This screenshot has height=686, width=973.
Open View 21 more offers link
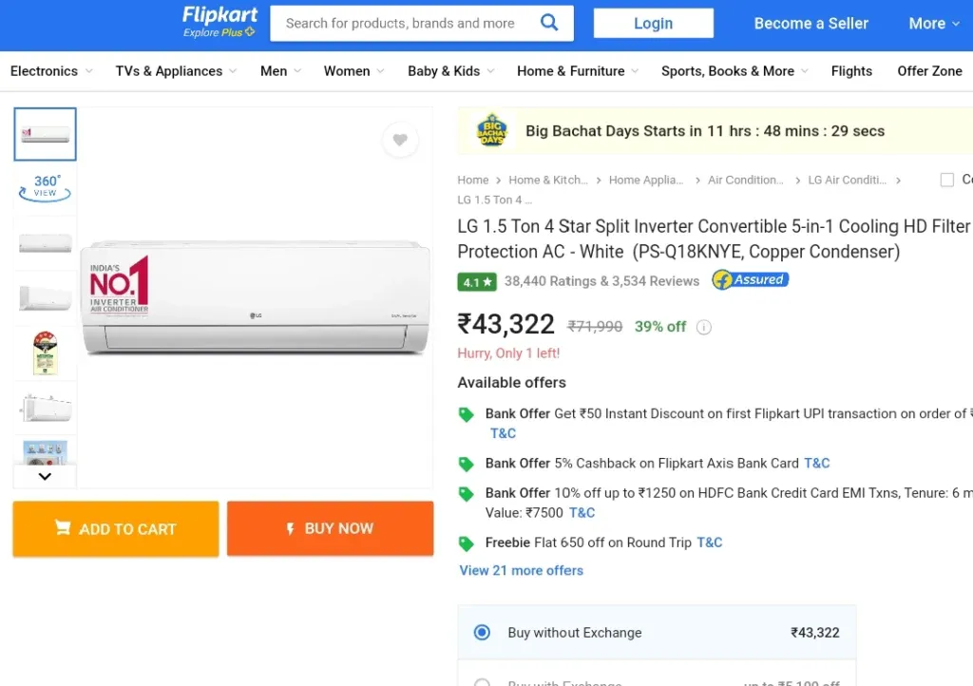(x=522, y=571)
